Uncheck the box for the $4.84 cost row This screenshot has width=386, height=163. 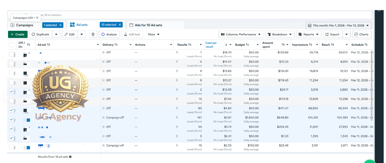point(11,110)
